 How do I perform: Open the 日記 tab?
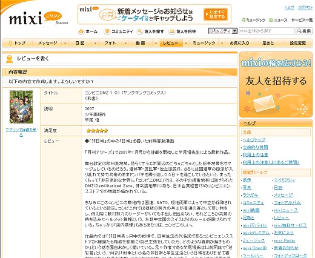(80, 43)
